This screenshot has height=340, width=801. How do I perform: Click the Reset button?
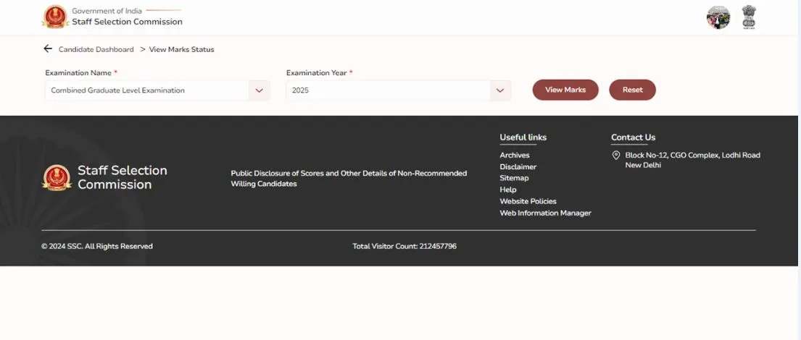tap(632, 90)
